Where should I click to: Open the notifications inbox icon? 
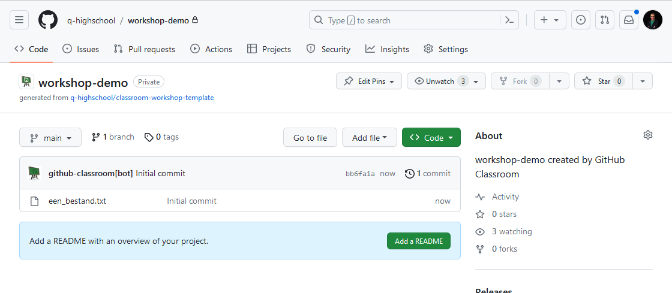point(629,20)
